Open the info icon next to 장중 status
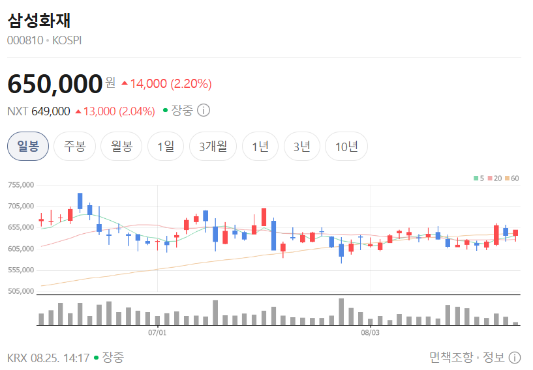The width and height of the screenshot is (533, 370). coord(204,110)
